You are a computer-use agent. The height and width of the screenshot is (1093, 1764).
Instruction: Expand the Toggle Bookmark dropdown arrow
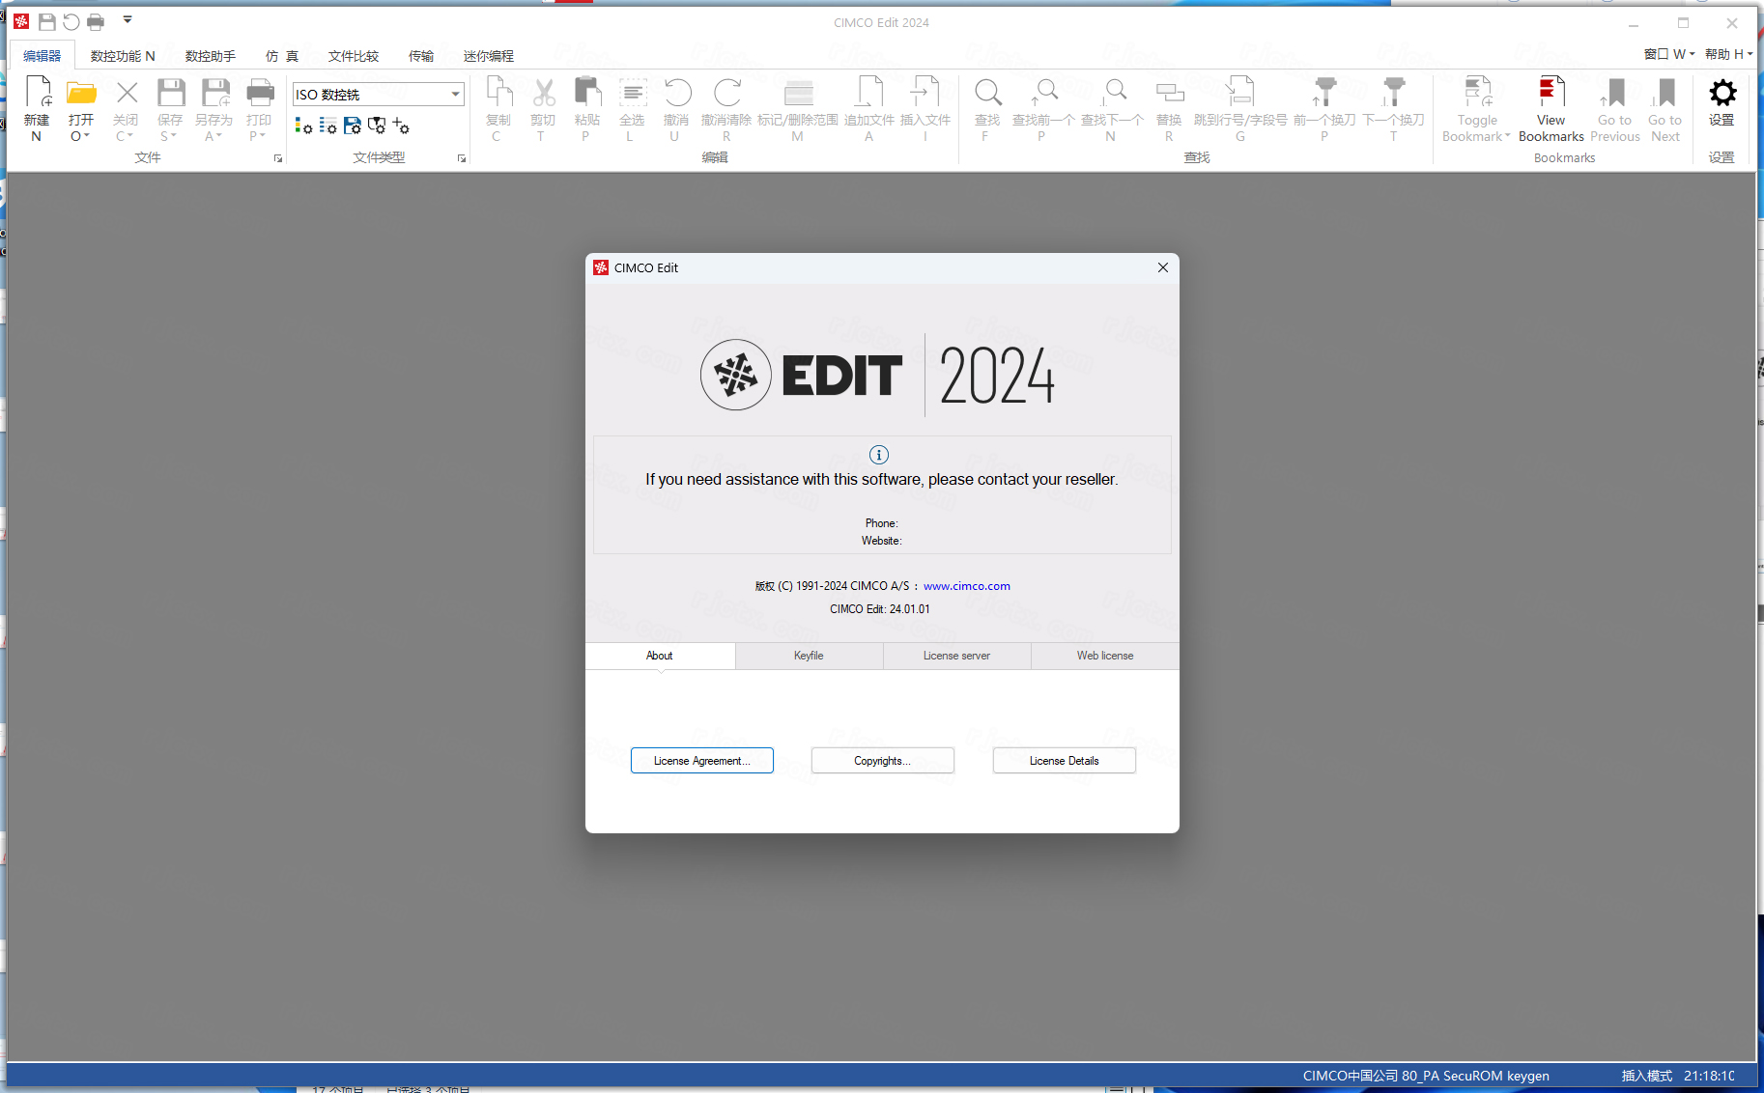tap(1507, 136)
